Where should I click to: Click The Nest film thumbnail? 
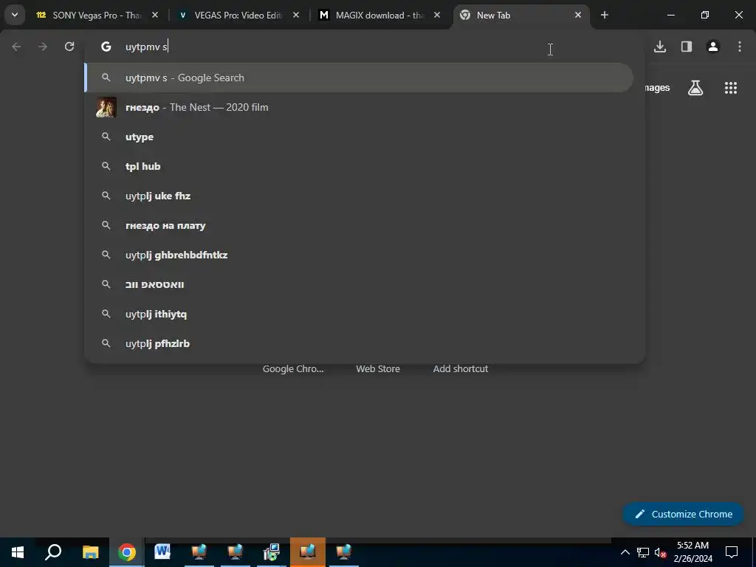(106, 107)
